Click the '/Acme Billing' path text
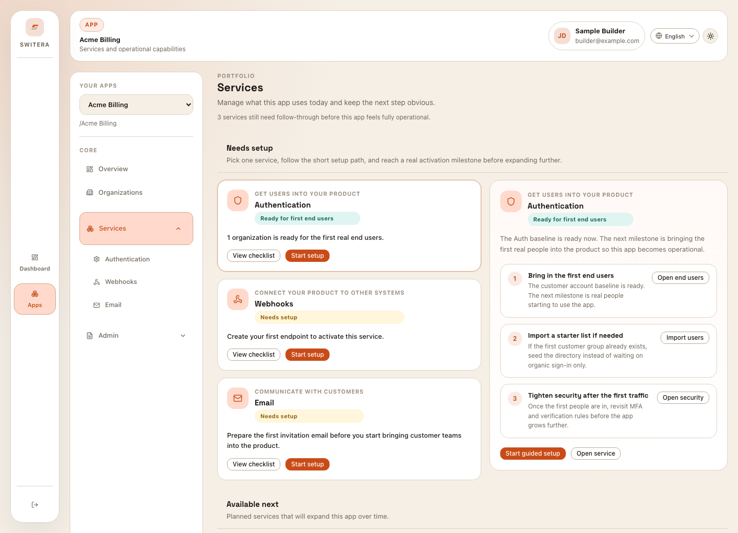 pyautogui.click(x=98, y=124)
